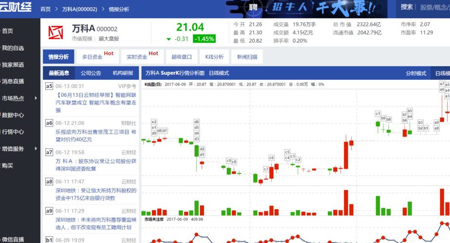Screen dimensions: 450x243
Task: Open the 云财经早报 智能网联汽车 news headline
Action: pyautogui.click(x=96, y=103)
